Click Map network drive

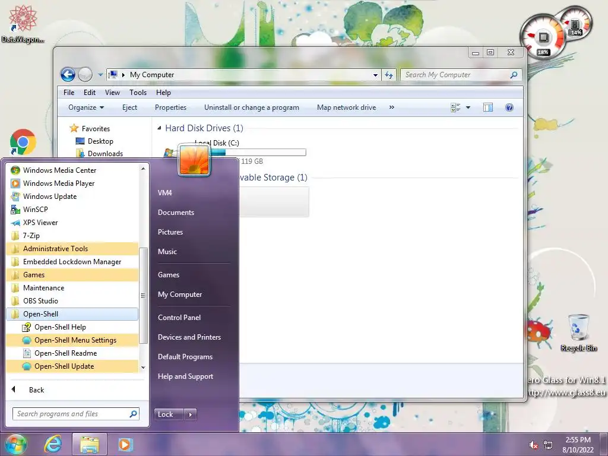tap(346, 107)
